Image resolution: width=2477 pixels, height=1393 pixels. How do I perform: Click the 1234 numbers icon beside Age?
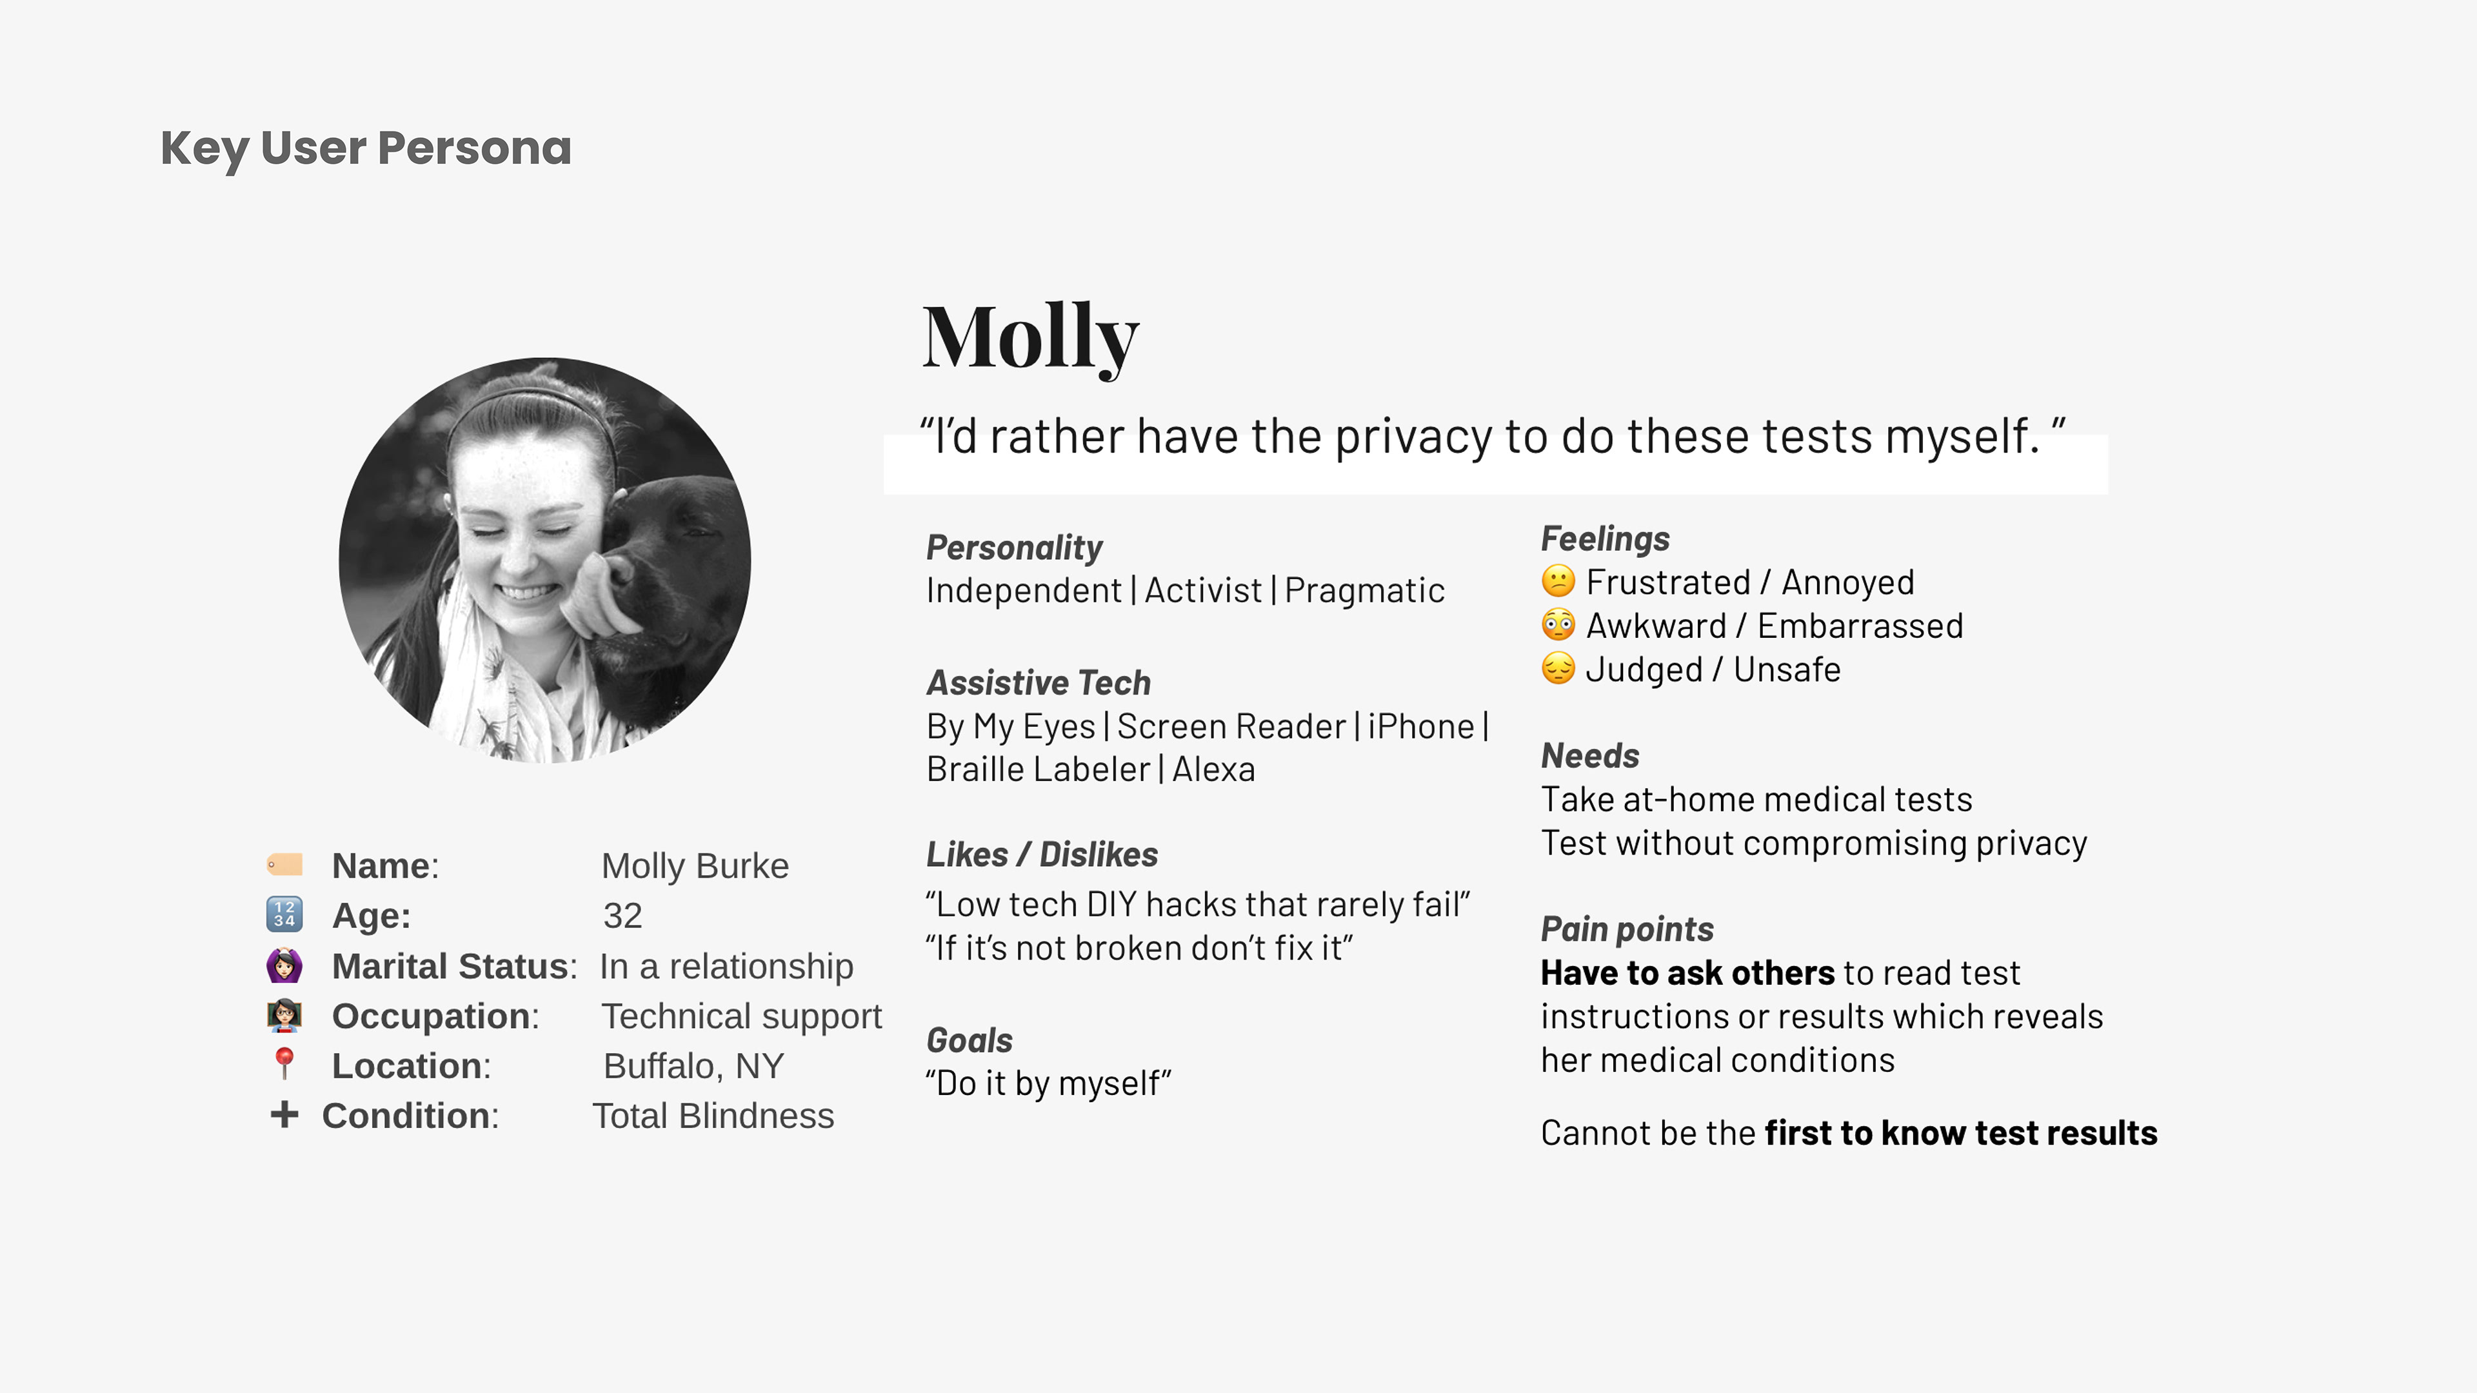[284, 914]
